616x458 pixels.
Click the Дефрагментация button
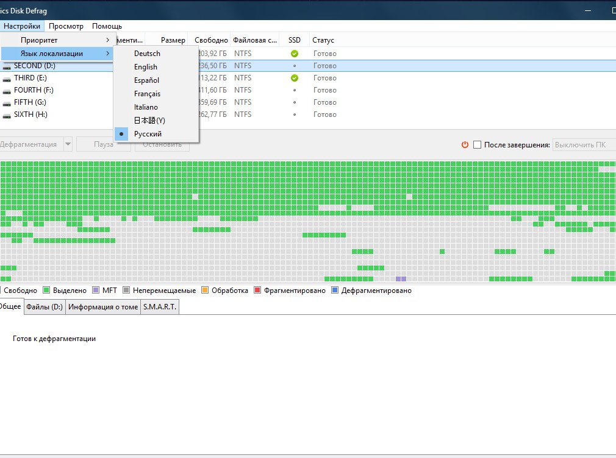(30, 144)
